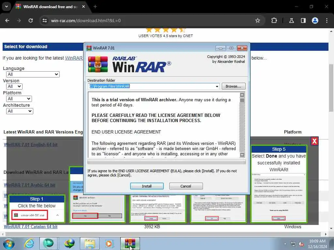The width and height of the screenshot is (334, 250).
Task: Click Install in the WinRAR setup dialog
Action: (147, 186)
